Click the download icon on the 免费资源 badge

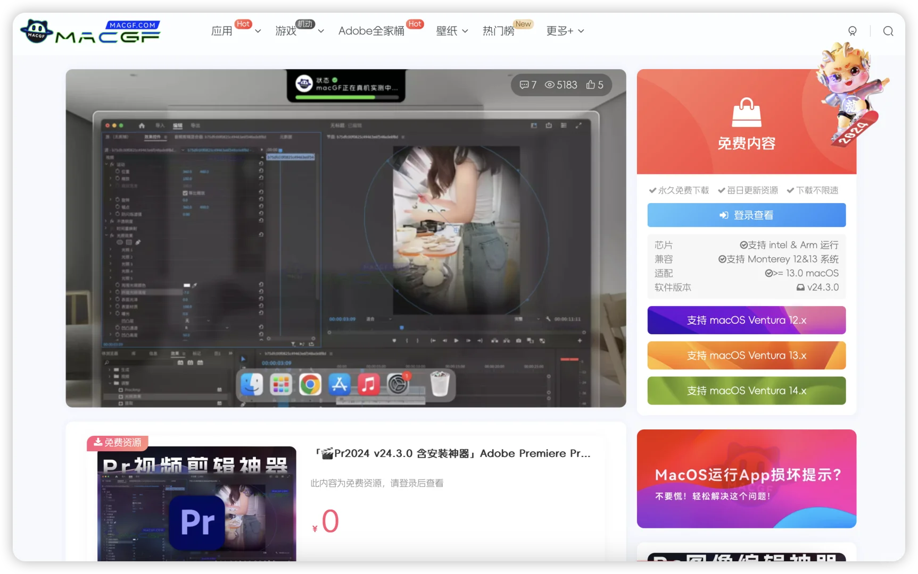pyautogui.click(x=98, y=442)
